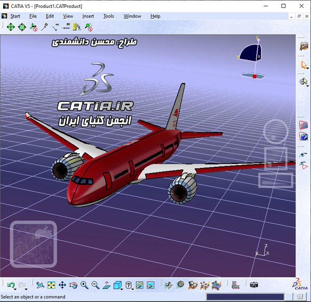Click the gear settings icon in bottom toolbar
The image size is (311, 302).
coord(180,285)
